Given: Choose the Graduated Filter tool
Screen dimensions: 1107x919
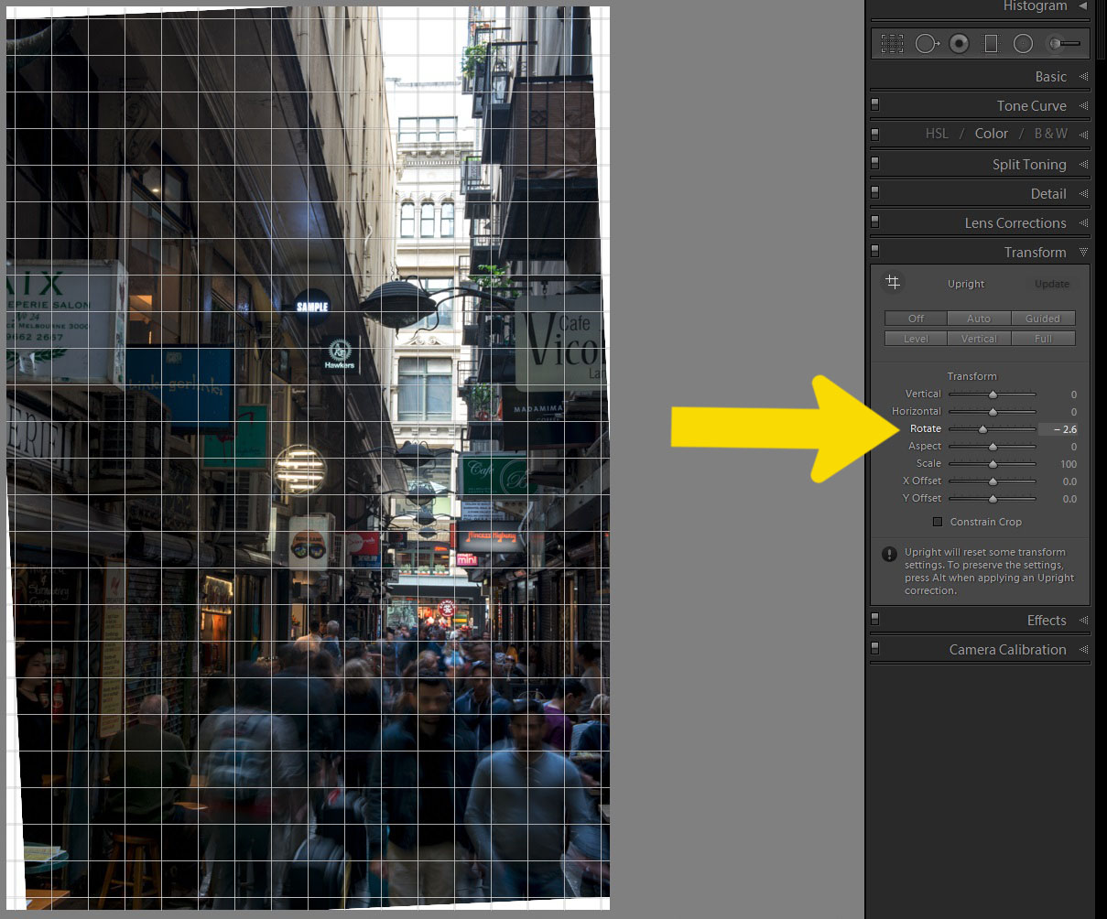Looking at the screenshot, I should 991,43.
